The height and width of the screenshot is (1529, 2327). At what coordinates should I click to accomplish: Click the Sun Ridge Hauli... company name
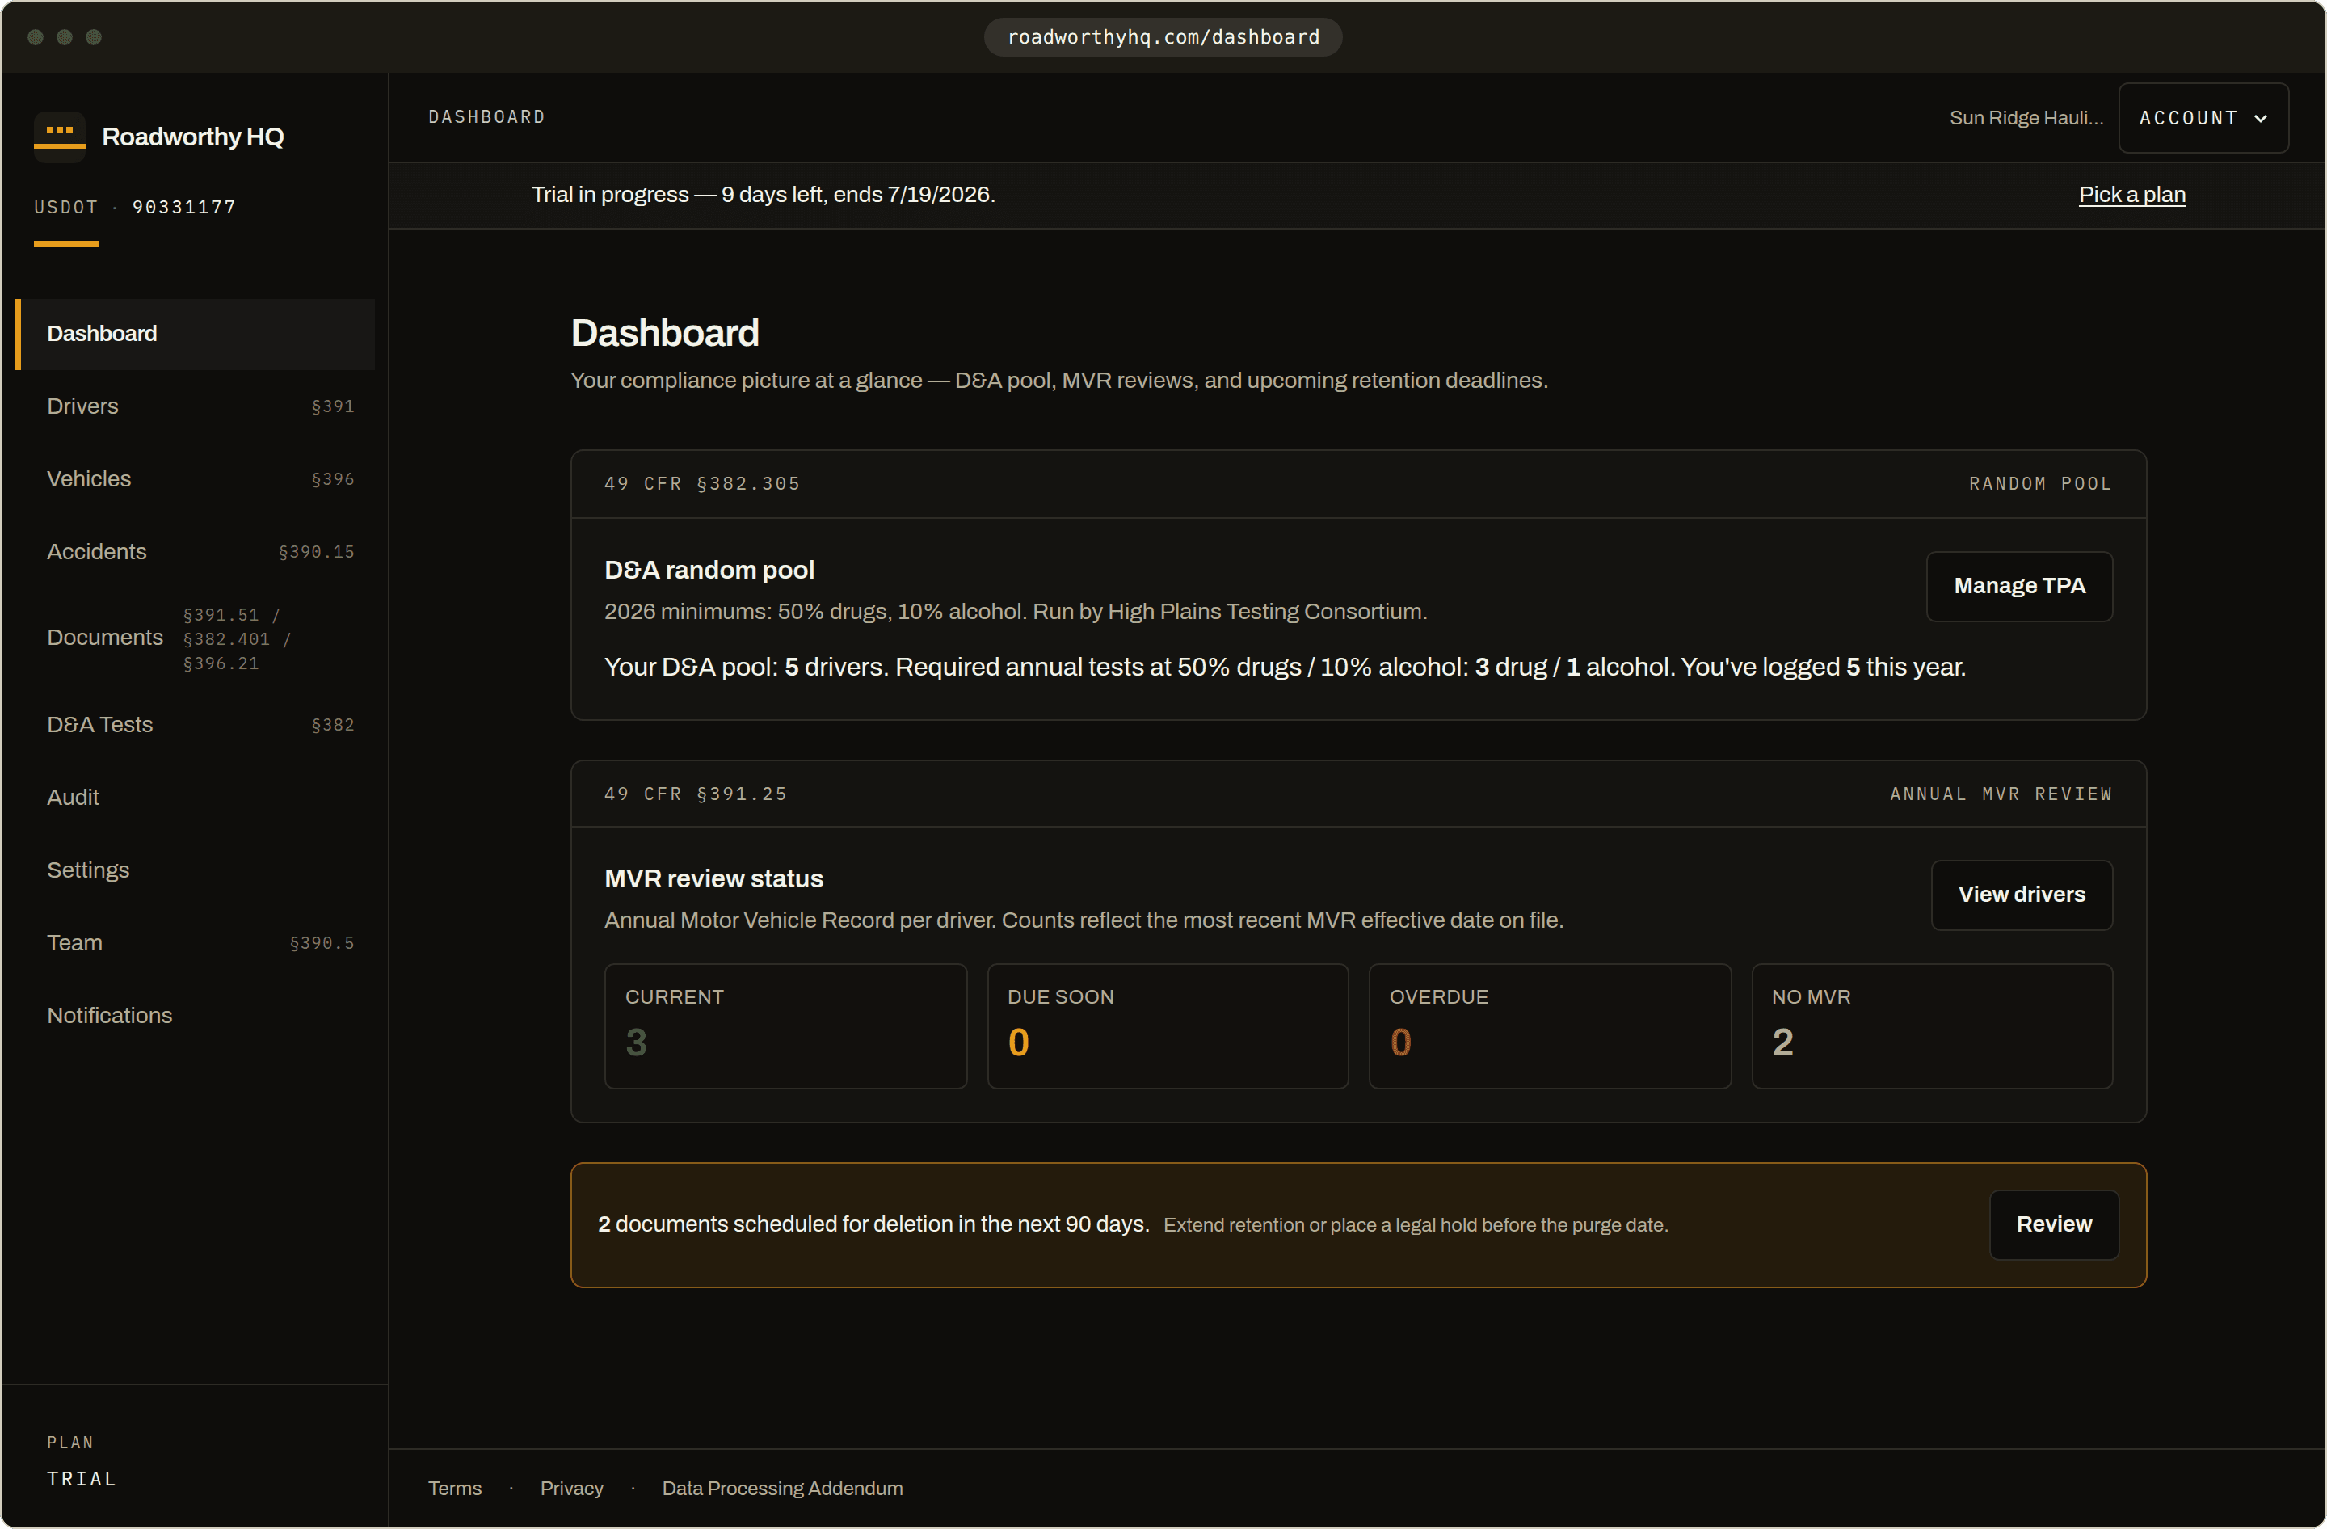[x=2026, y=118]
